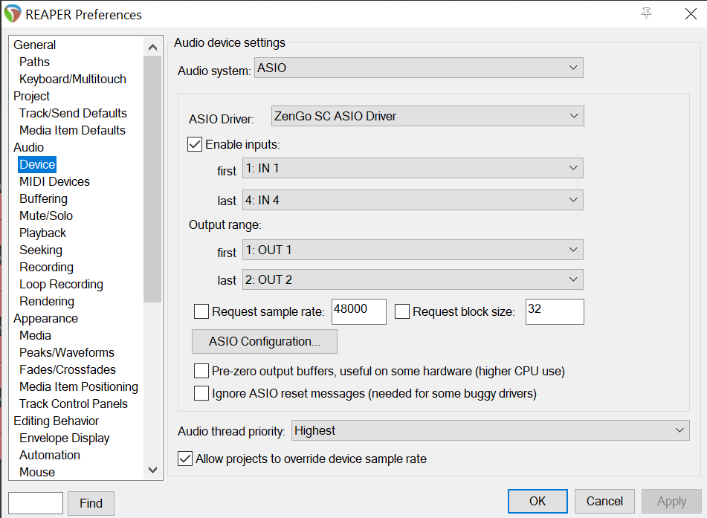Check Pre-zero output buffers option
The image size is (707, 518).
201,371
